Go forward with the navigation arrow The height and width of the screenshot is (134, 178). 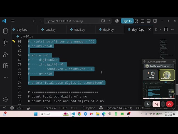pyautogui.click(x=40, y=21)
